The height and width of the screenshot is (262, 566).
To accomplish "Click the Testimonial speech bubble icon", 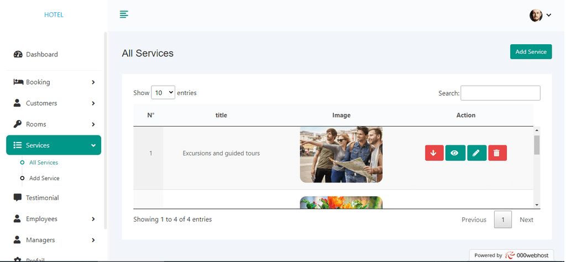I will [17, 198].
